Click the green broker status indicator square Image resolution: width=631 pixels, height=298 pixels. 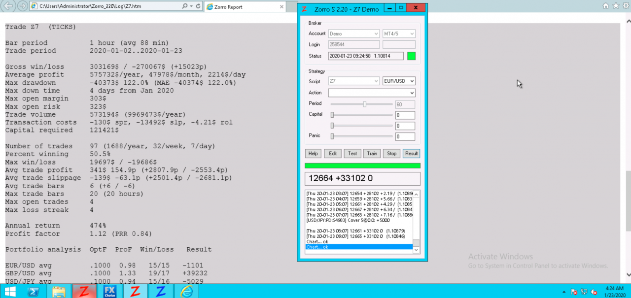coord(411,56)
